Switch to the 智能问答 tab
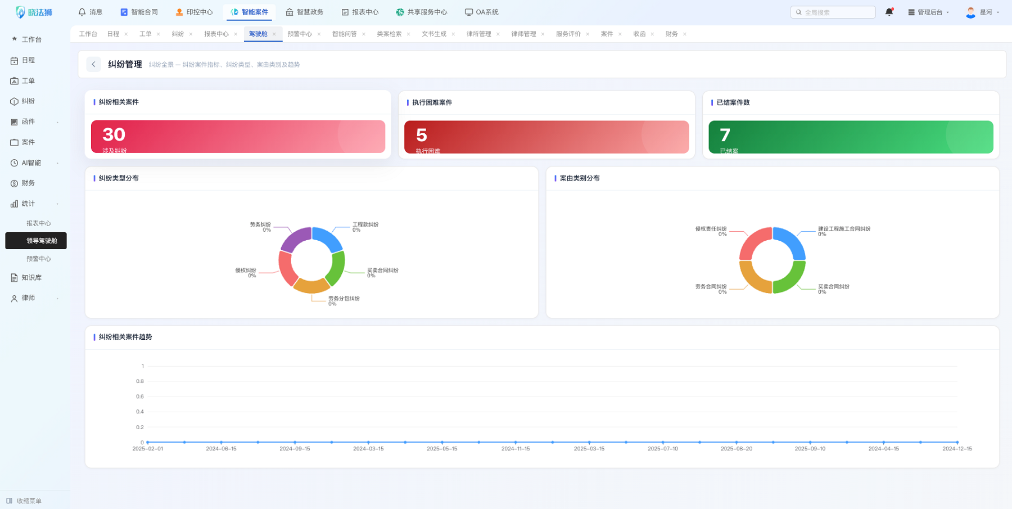Screen dimensions: 1012x509 click(x=344, y=34)
